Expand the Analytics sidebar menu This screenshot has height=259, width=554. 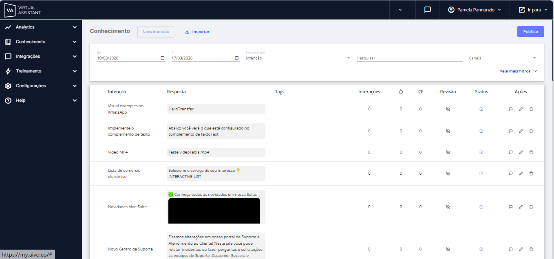pyautogui.click(x=41, y=27)
